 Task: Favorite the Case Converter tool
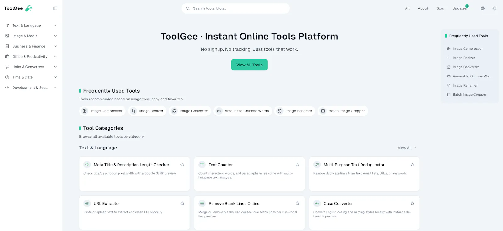412,204
